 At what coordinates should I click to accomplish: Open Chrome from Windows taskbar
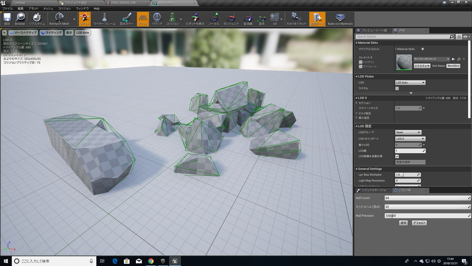tap(151, 261)
